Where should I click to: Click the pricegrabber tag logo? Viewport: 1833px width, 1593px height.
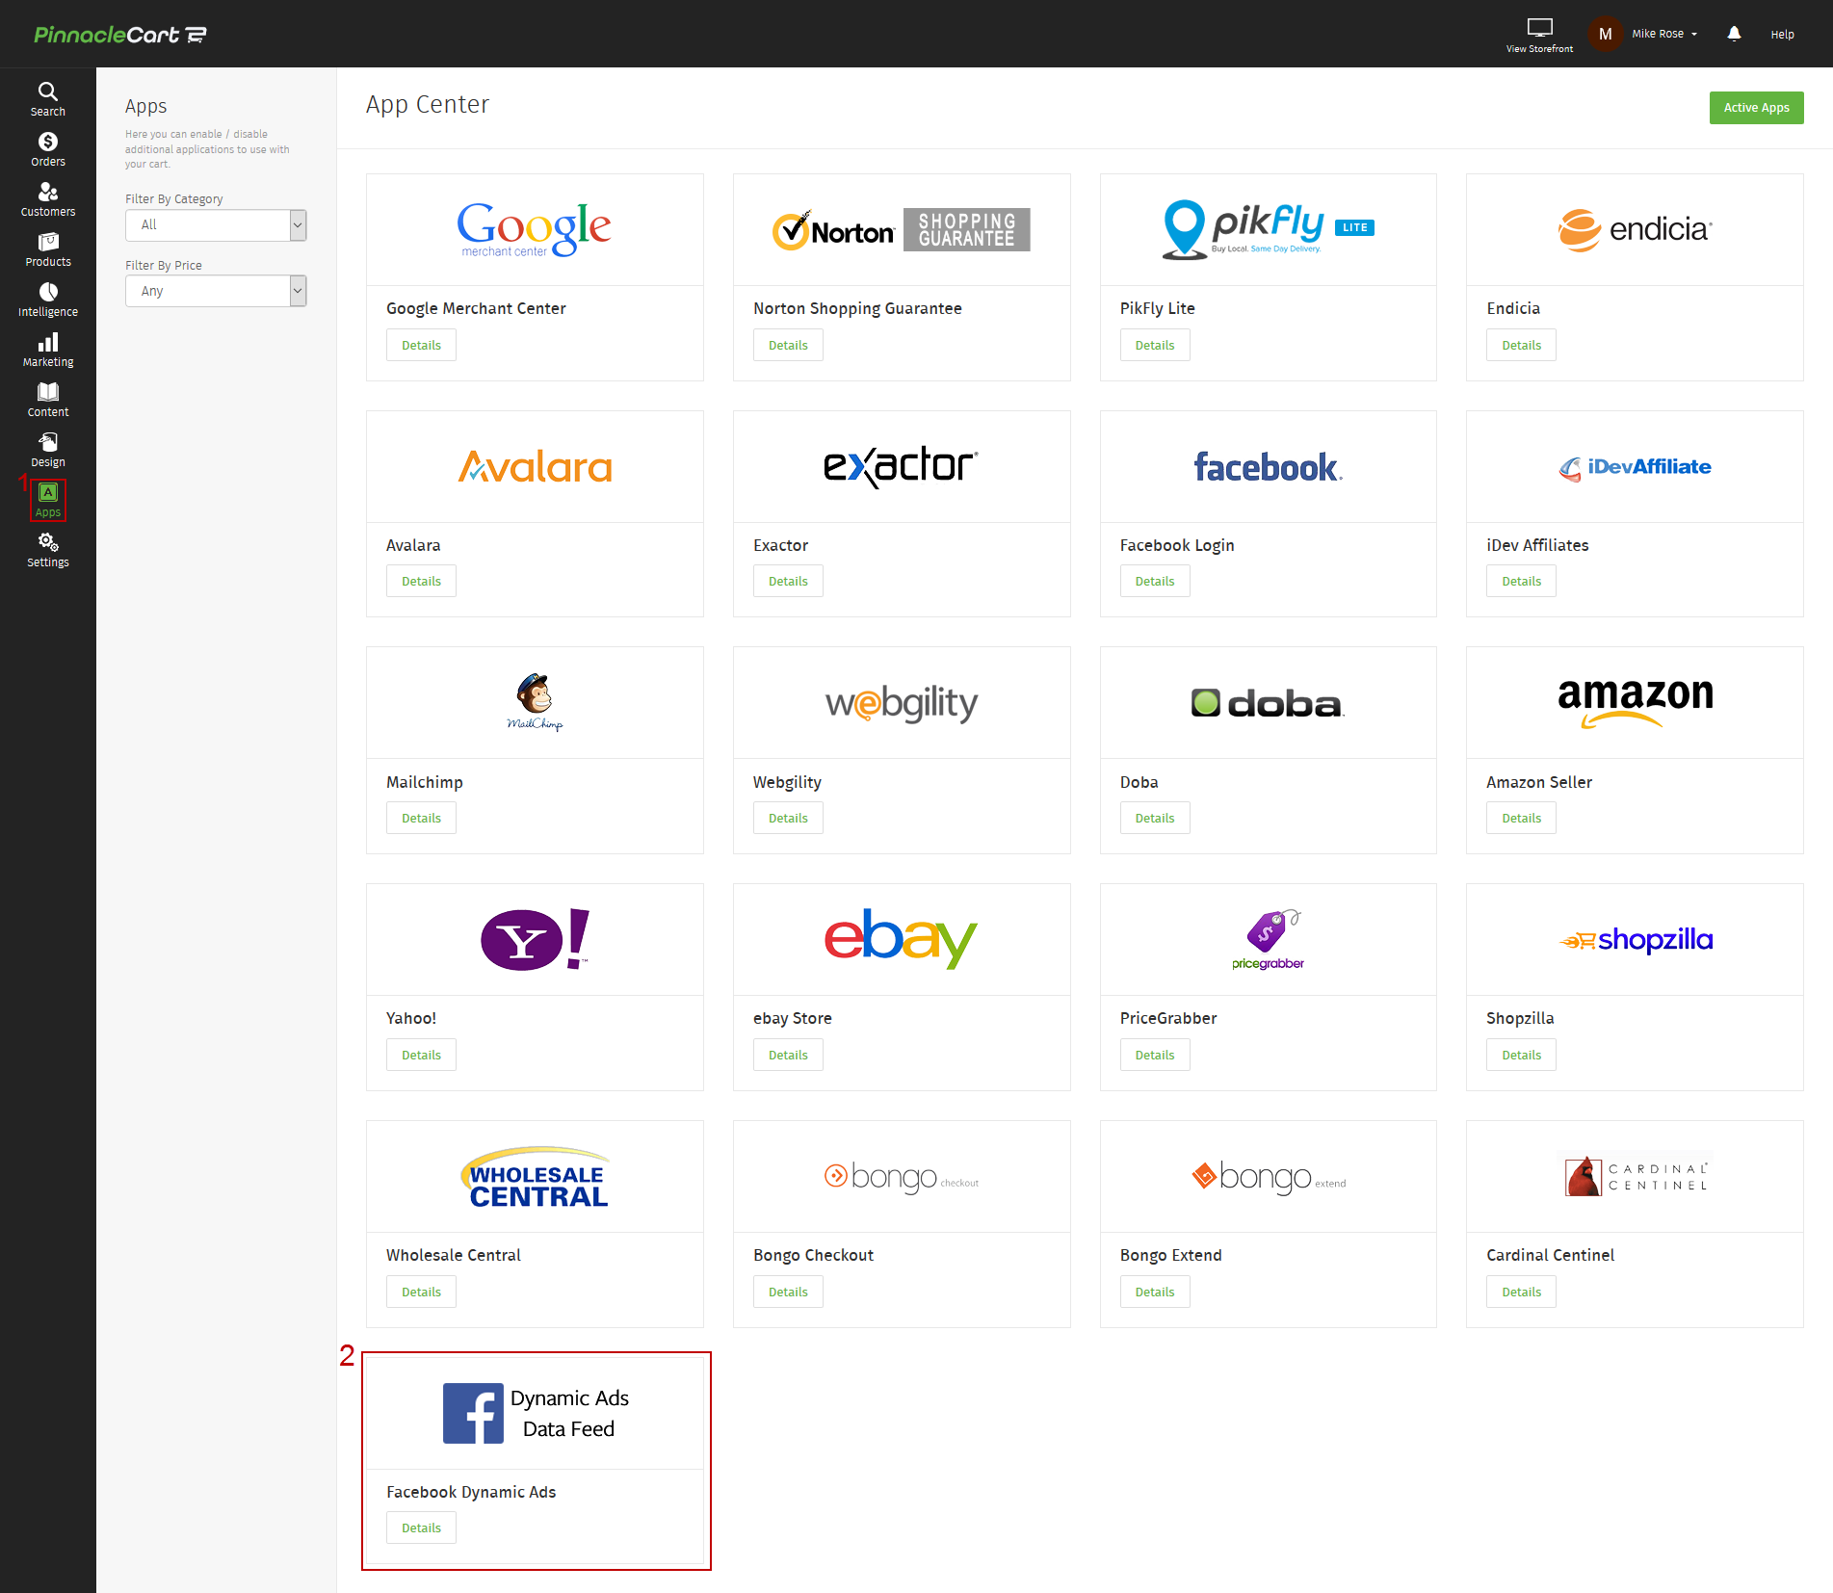[x=1268, y=939]
